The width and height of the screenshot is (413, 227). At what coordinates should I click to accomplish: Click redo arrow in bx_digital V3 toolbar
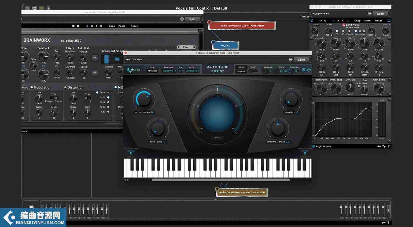click(325, 21)
